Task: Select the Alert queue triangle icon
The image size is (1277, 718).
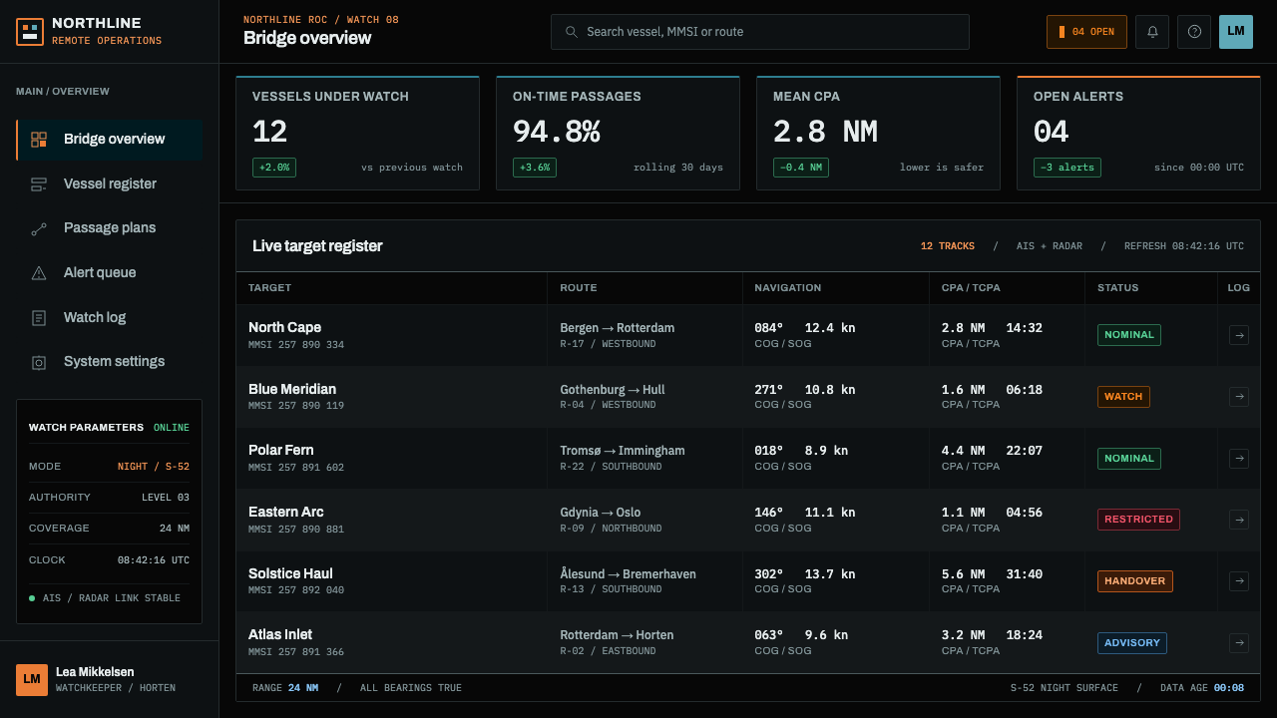Action: click(x=39, y=273)
